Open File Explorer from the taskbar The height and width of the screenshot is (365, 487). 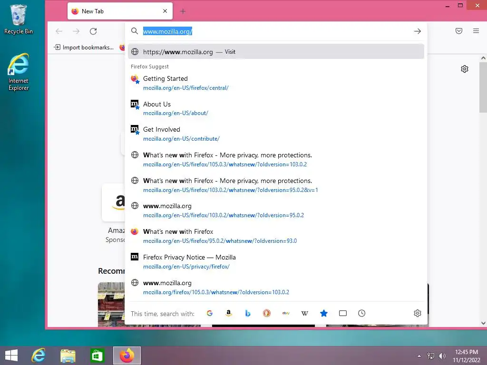(68, 355)
